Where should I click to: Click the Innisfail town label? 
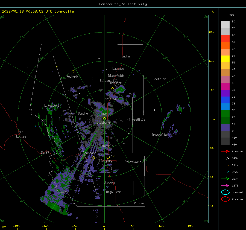[x=110, y=99]
